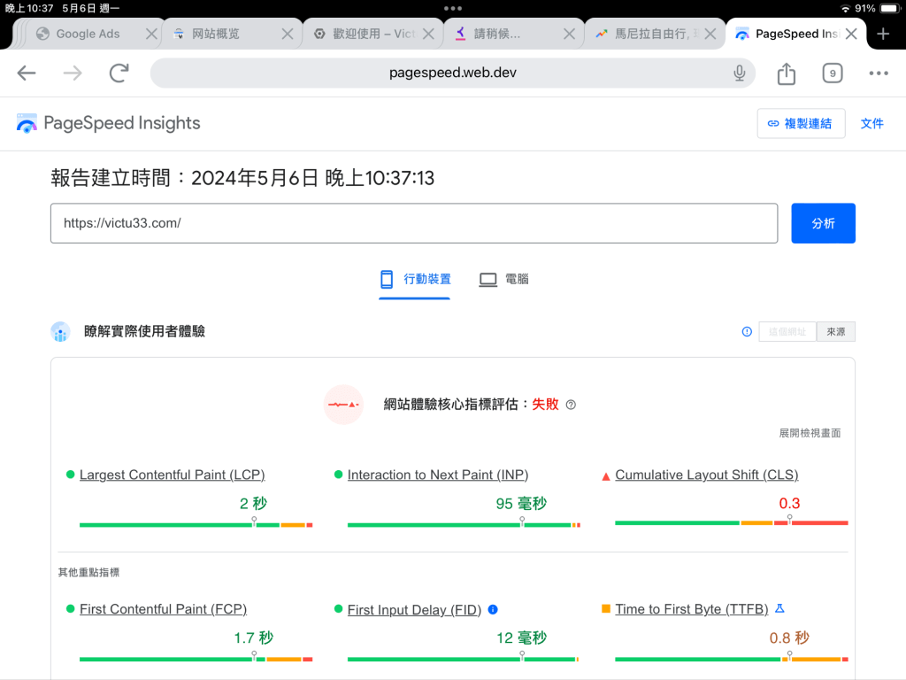The image size is (906, 680).
Task: Tap the browser back arrow
Action: point(27,73)
